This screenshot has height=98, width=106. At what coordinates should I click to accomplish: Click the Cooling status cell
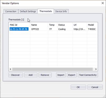pyautogui.click(x=62, y=29)
